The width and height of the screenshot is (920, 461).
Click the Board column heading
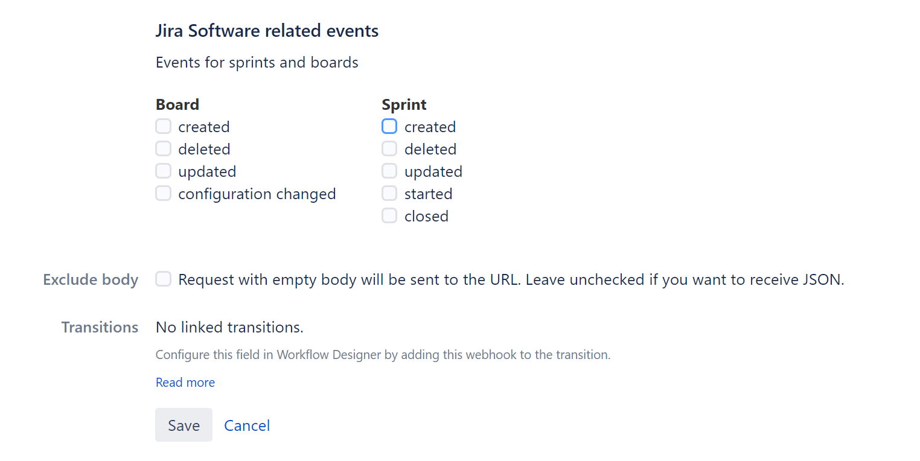pyautogui.click(x=177, y=104)
